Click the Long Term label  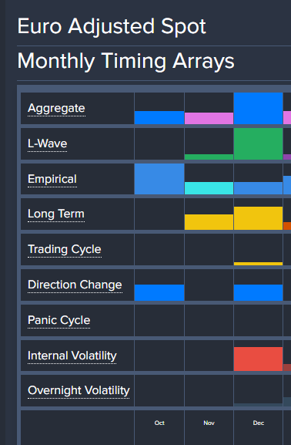pyautogui.click(x=56, y=214)
